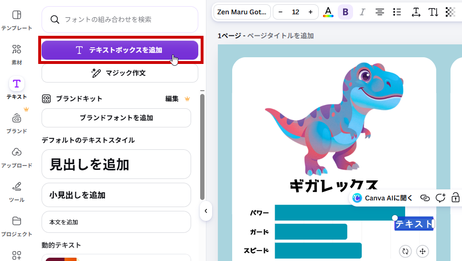462x261 pixels.
Task: Select the ギガレックス title text
Action: [x=333, y=186]
